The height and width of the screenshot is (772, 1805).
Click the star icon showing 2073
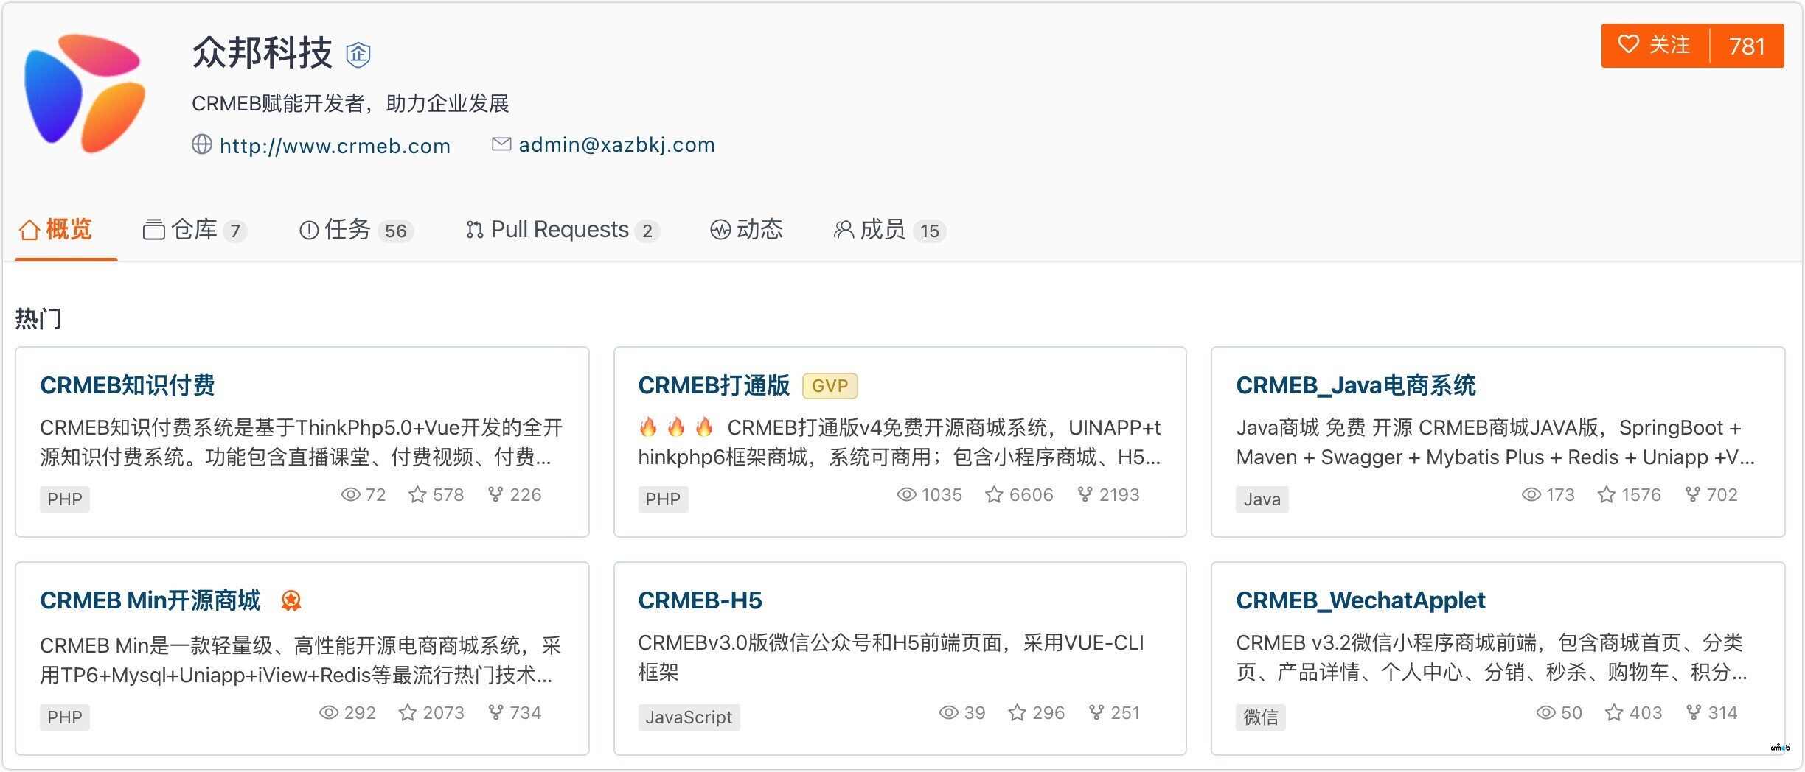click(407, 712)
